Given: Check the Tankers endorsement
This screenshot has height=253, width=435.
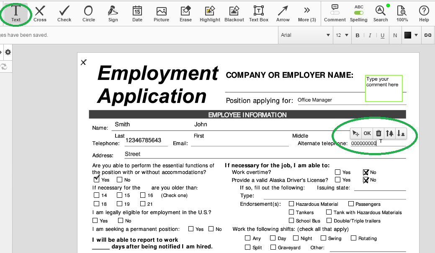Looking at the screenshot, I should [291, 212].
